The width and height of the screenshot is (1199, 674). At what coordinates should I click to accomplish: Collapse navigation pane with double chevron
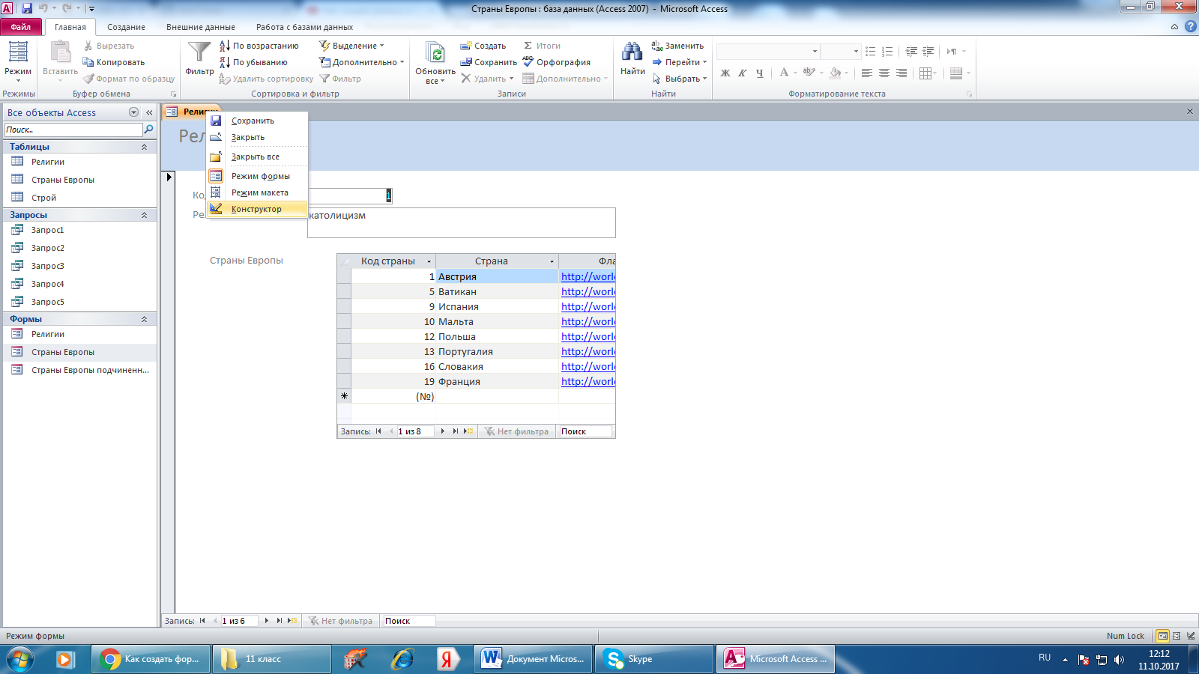[x=149, y=112]
